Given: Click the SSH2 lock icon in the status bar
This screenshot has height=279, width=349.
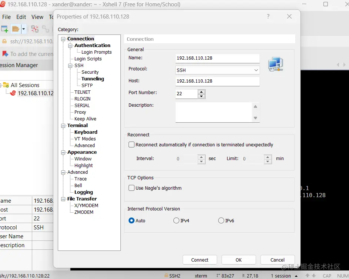Looking at the screenshot, I should (166, 275).
